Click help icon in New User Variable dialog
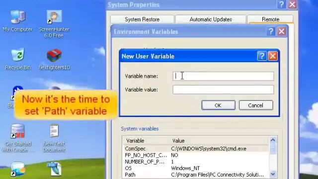The height and width of the screenshot is (179, 318). (x=262, y=56)
